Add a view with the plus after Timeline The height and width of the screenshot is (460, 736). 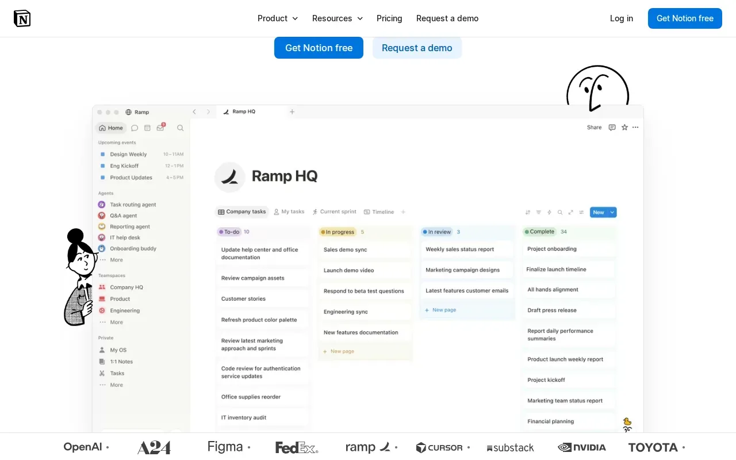tap(403, 212)
